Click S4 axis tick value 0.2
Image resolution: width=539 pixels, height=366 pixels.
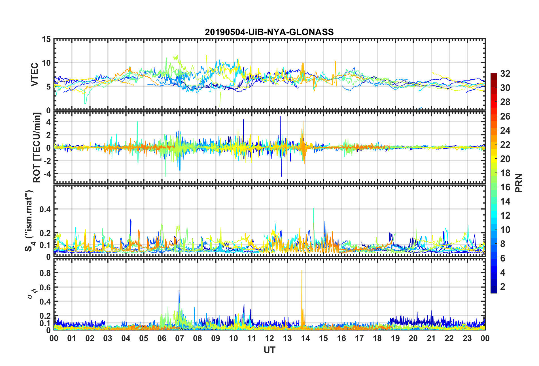tap(45, 233)
